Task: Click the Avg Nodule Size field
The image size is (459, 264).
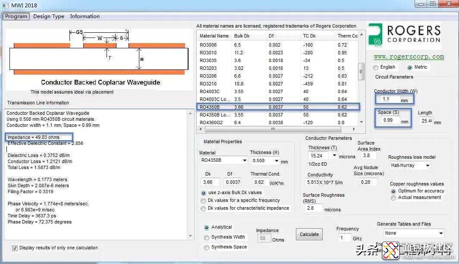Action: tap(368, 182)
